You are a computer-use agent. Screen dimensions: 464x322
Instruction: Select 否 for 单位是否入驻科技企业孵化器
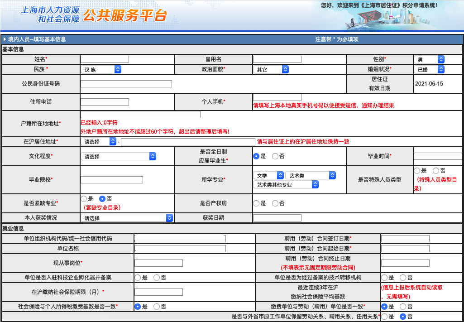[x=156, y=278]
